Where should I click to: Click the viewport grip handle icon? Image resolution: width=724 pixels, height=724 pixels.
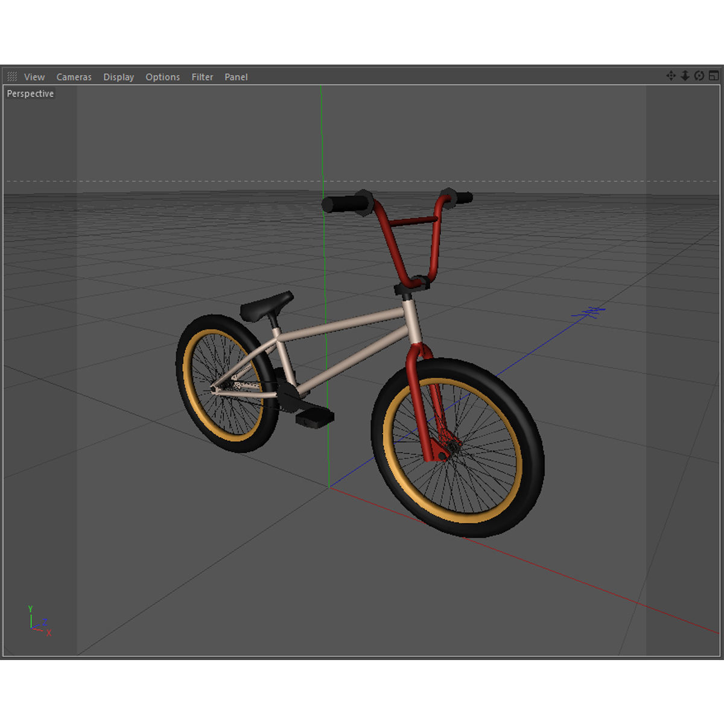point(12,77)
